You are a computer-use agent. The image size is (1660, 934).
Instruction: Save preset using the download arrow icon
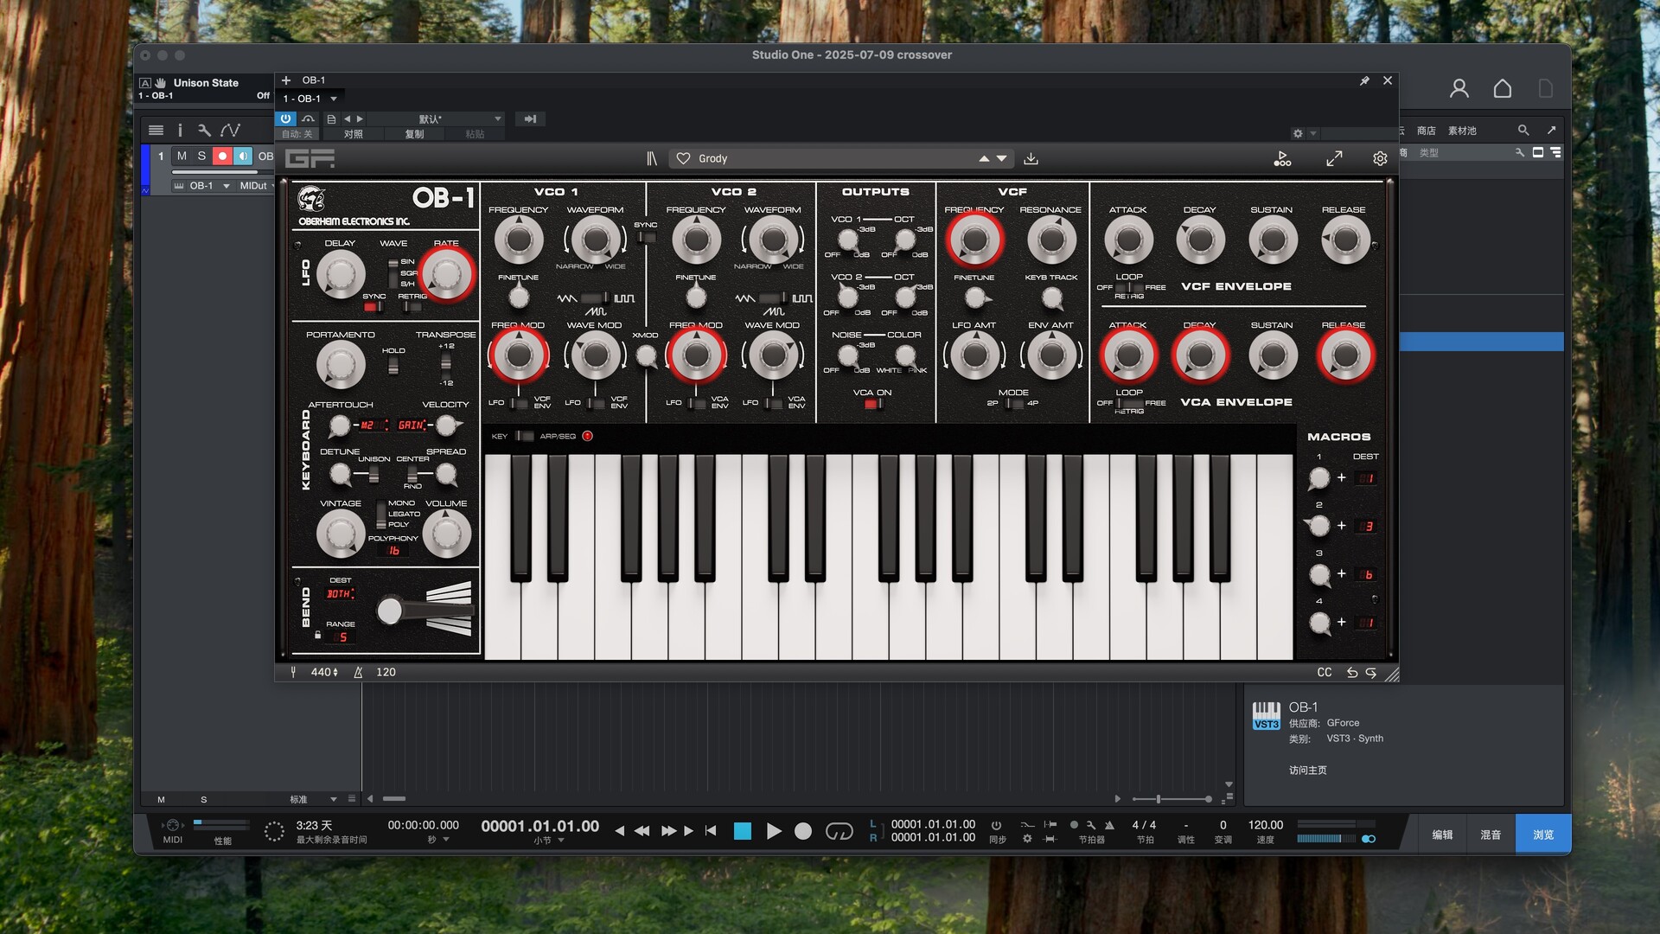(1031, 158)
